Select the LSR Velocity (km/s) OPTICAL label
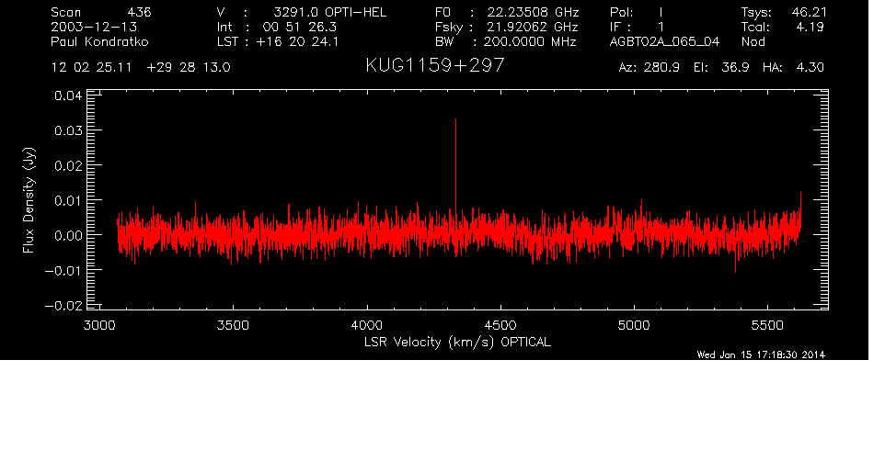 point(457,342)
